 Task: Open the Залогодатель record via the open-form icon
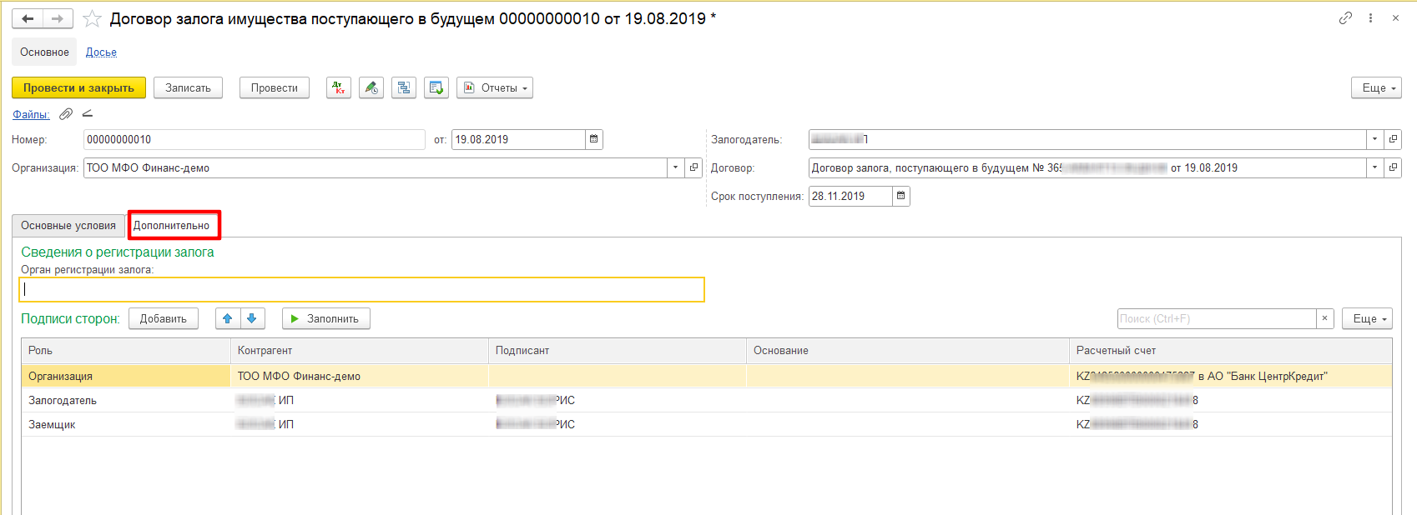coord(1393,139)
